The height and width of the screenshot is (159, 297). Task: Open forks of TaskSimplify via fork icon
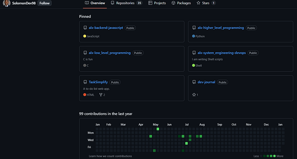pyautogui.click(x=101, y=95)
